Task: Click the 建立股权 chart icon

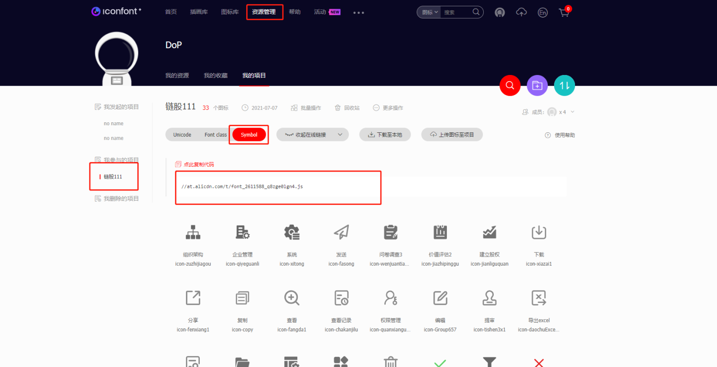Action: (x=489, y=232)
